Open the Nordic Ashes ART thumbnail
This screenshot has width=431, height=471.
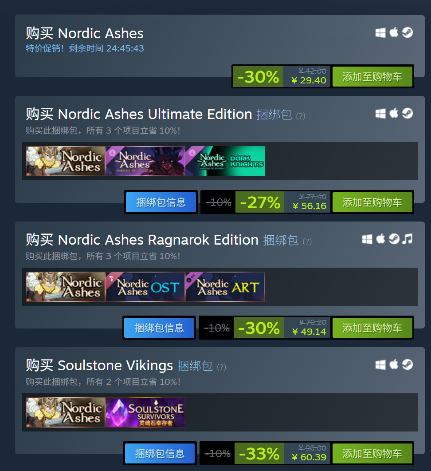[225, 287]
